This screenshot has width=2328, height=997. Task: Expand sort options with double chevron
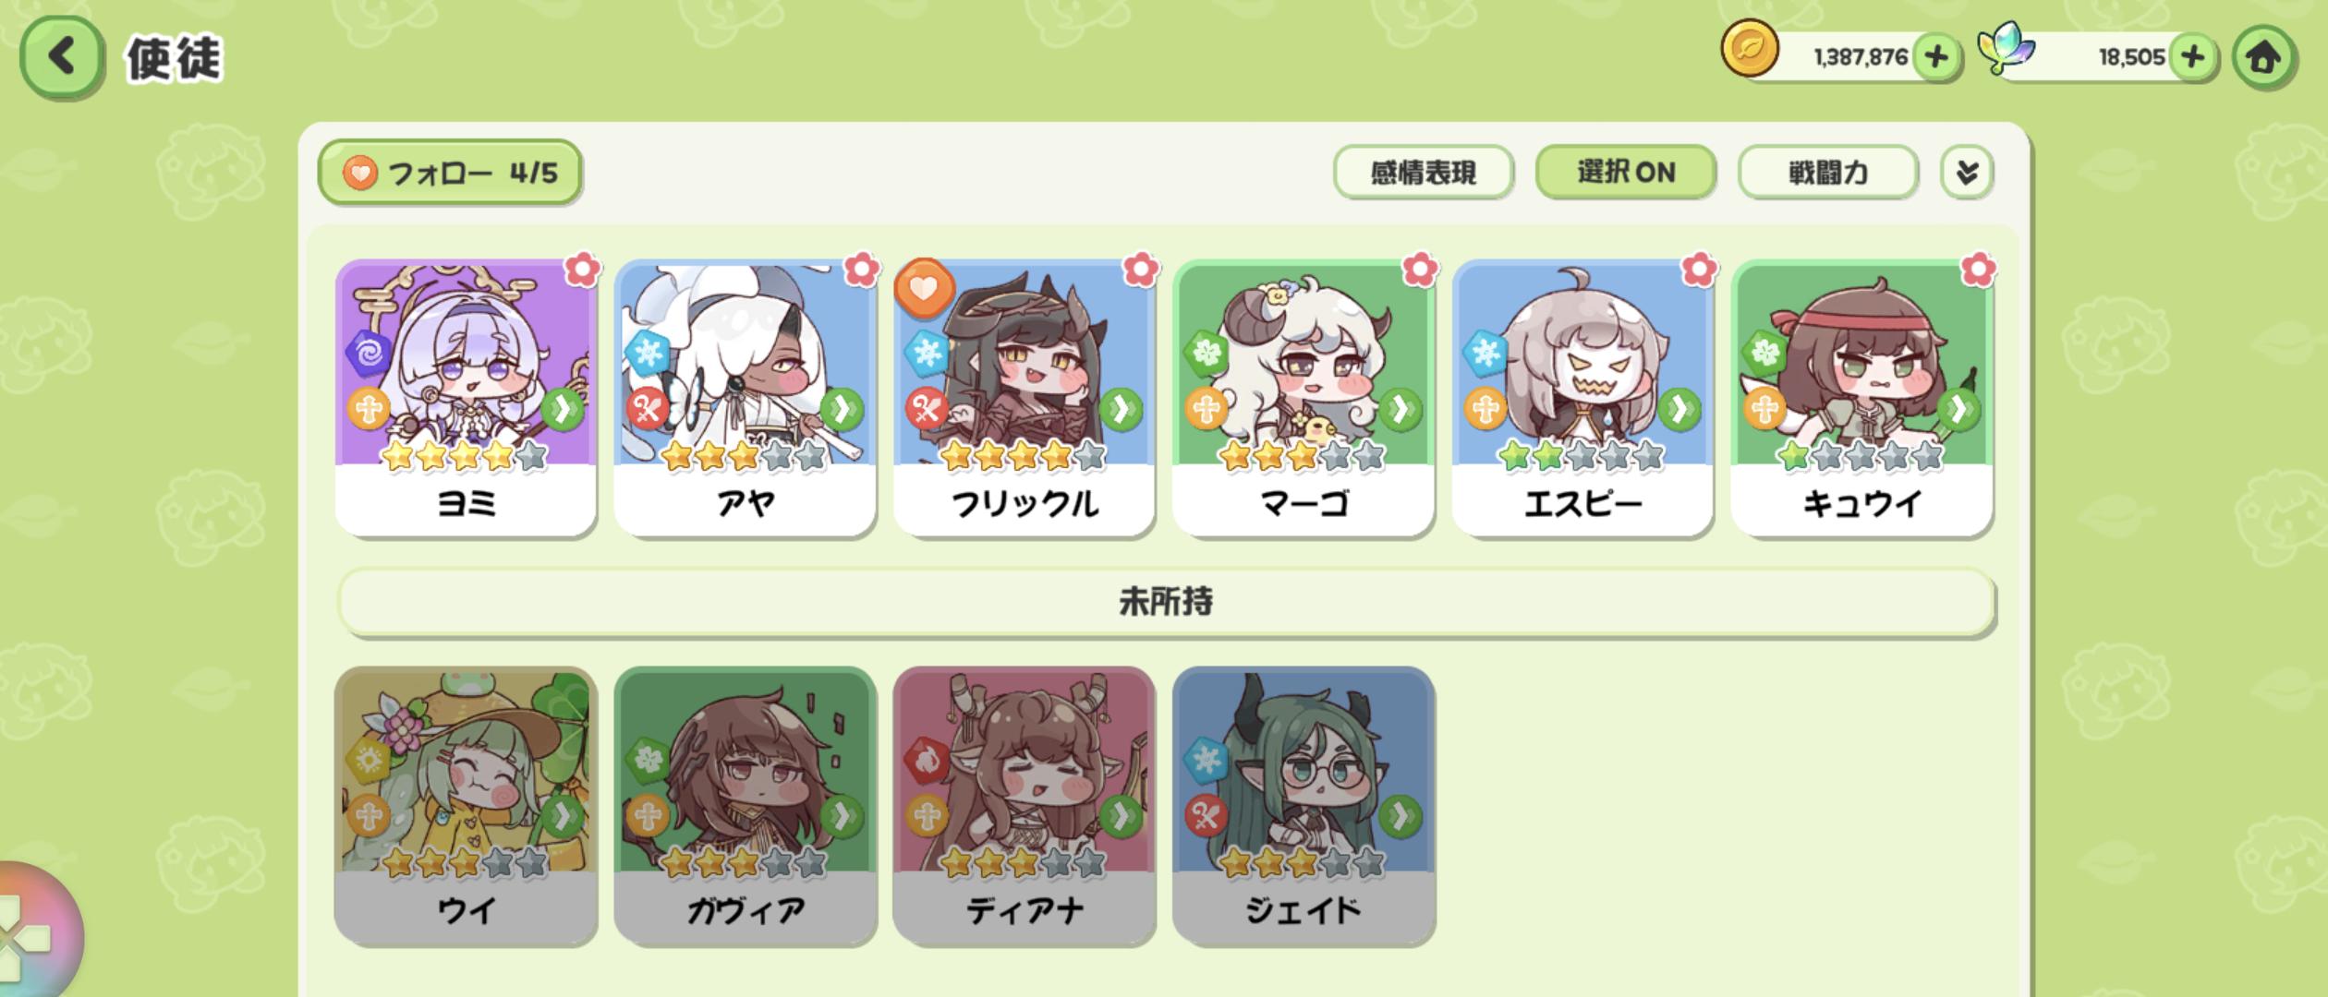(x=1967, y=172)
